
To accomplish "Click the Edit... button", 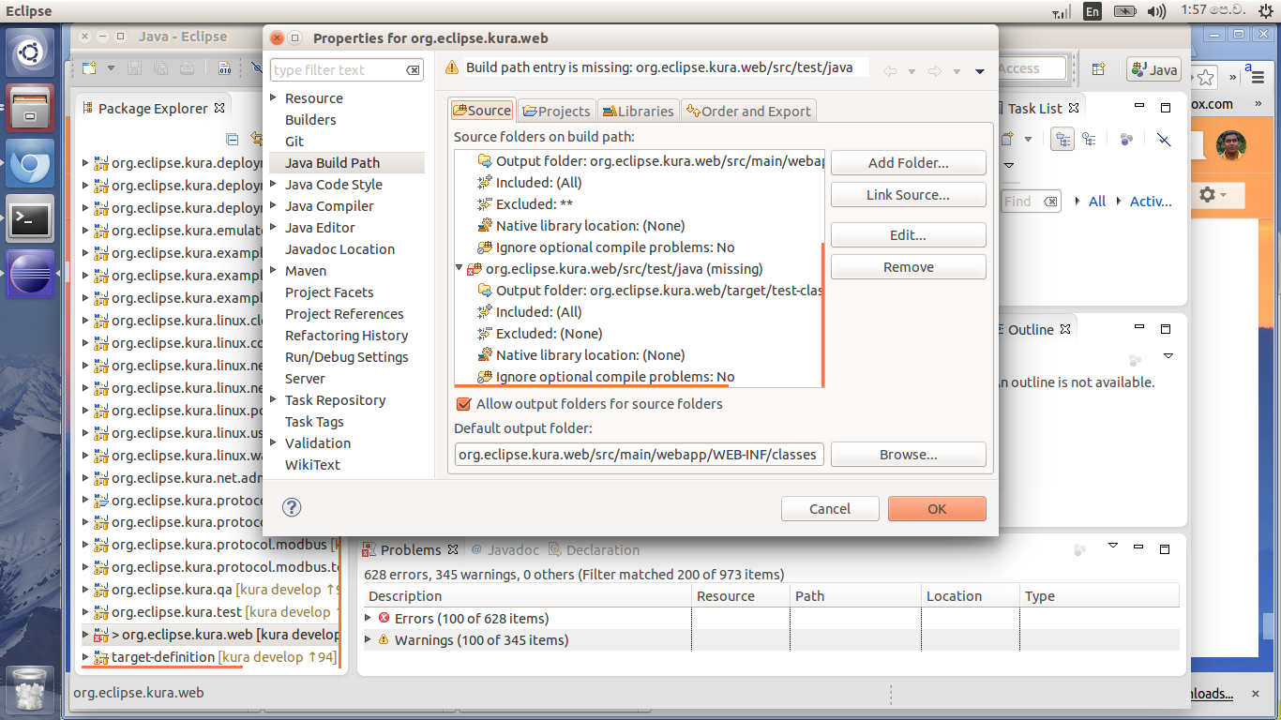I will tap(908, 235).
